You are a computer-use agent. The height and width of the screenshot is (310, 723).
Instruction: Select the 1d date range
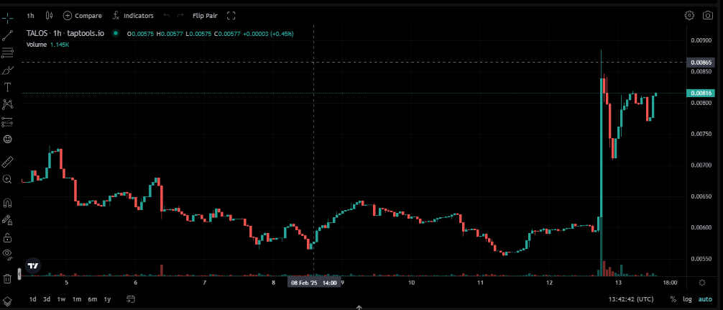click(x=33, y=299)
